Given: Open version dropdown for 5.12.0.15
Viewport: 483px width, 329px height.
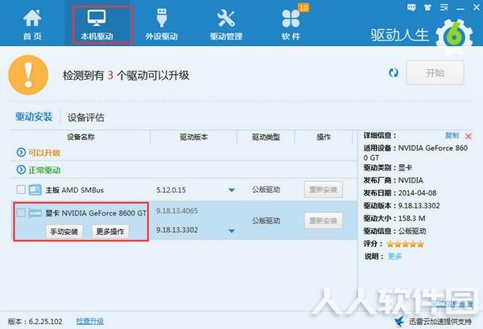Looking at the screenshot, I should (x=232, y=190).
